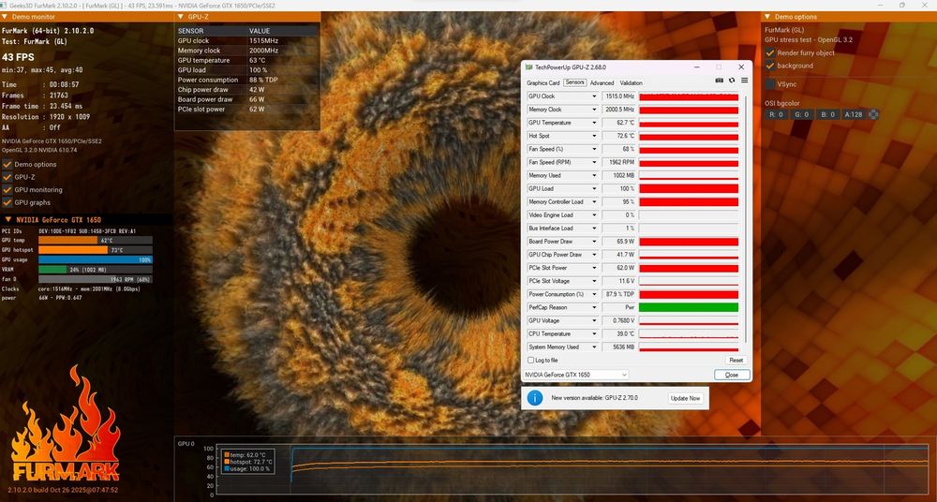The image size is (937, 502).
Task: Click the blue GPU usage 100% bar
Action: pos(95,260)
